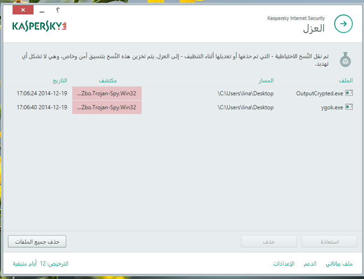Sort by الملف column header
The image size is (364, 279).
click(346, 80)
